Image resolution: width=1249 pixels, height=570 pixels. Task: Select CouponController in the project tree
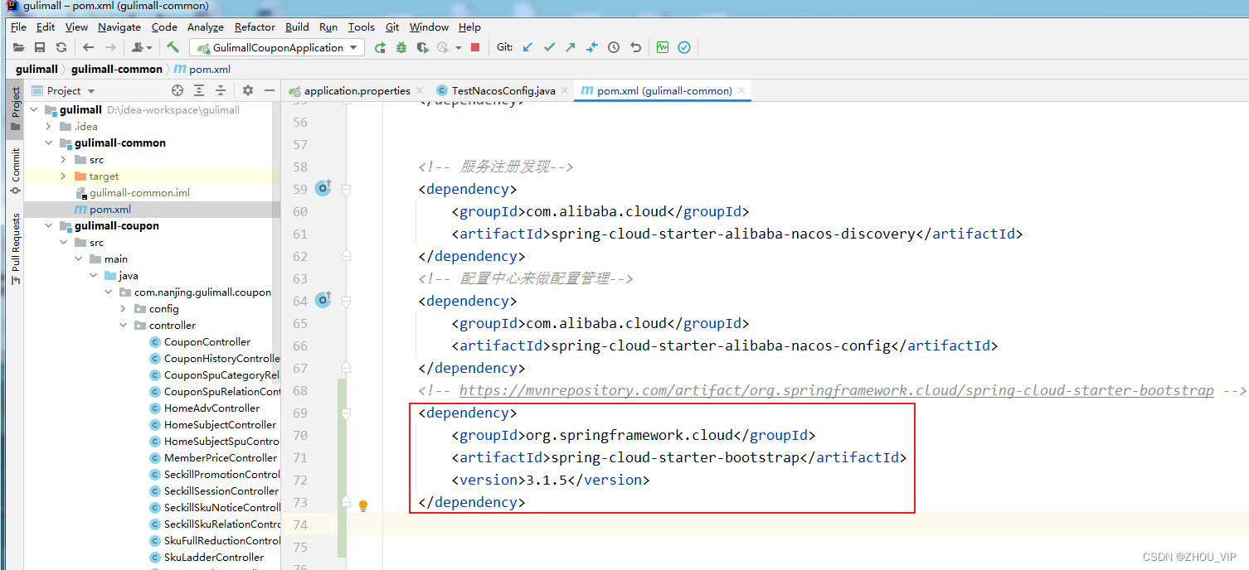coord(207,341)
